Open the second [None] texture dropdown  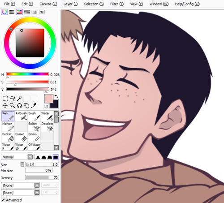pos(21,192)
